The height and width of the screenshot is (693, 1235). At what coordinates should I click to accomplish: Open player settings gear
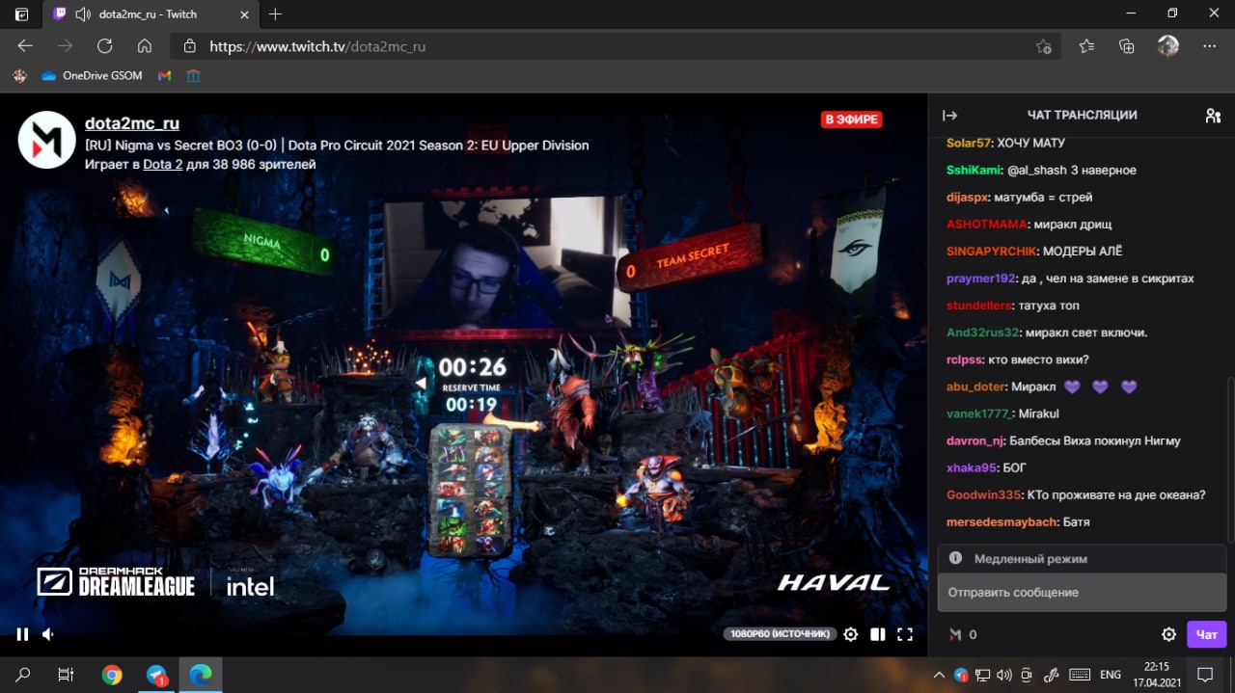pyautogui.click(x=850, y=634)
